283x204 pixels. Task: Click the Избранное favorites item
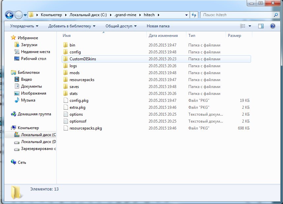(x=24, y=38)
